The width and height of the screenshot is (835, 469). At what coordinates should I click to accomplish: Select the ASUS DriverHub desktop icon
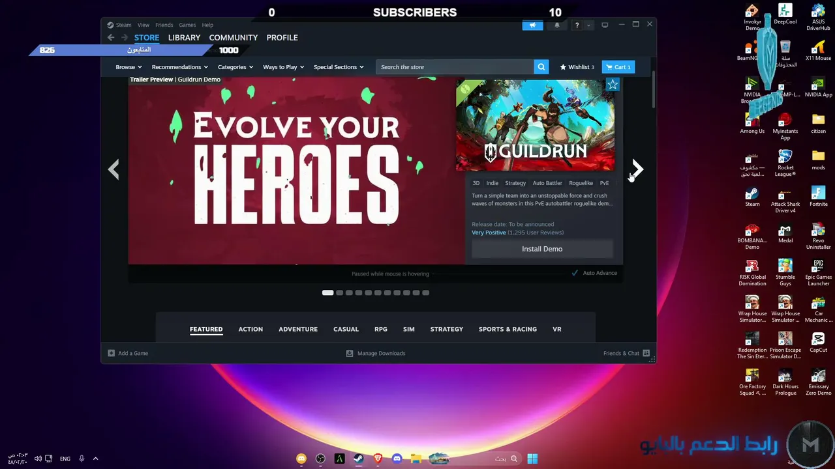pos(818,17)
